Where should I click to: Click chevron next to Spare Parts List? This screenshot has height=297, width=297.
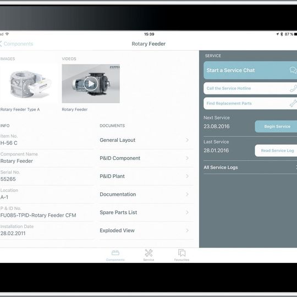click(x=187, y=212)
